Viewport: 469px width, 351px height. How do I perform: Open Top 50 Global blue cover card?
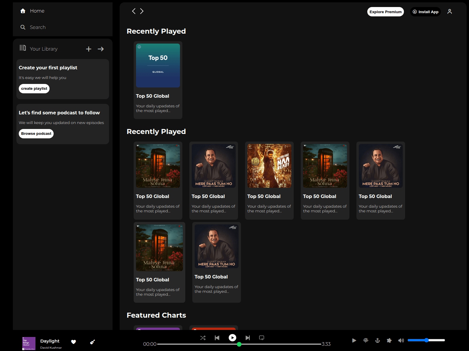[158, 80]
